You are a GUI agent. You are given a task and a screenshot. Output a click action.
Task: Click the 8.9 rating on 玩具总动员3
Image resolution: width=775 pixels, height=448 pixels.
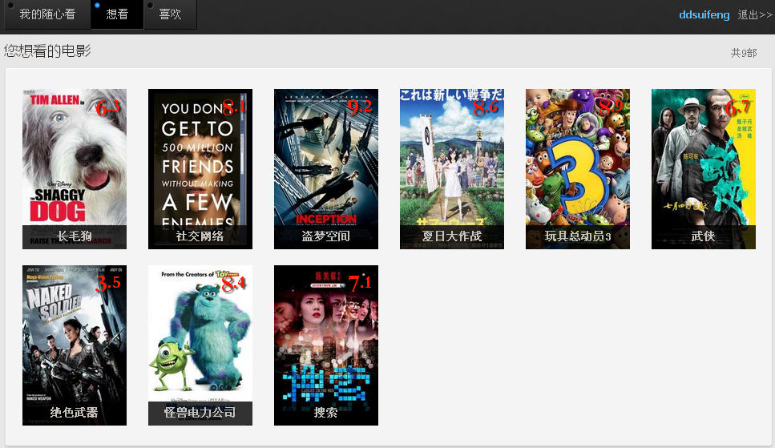[611, 107]
